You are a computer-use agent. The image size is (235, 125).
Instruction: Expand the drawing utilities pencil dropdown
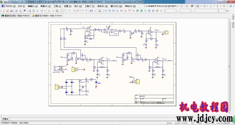pyautogui.click(x=201, y=6)
